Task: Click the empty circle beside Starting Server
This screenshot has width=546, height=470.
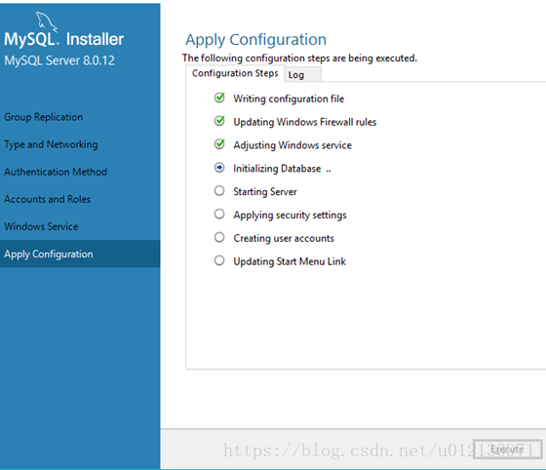Action: point(219,191)
